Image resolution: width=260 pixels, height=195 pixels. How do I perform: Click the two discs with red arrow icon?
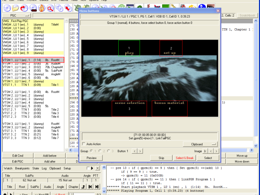(x=68, y=8)
